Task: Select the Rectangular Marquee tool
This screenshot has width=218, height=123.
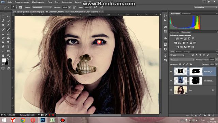Action: pos(3,16)
